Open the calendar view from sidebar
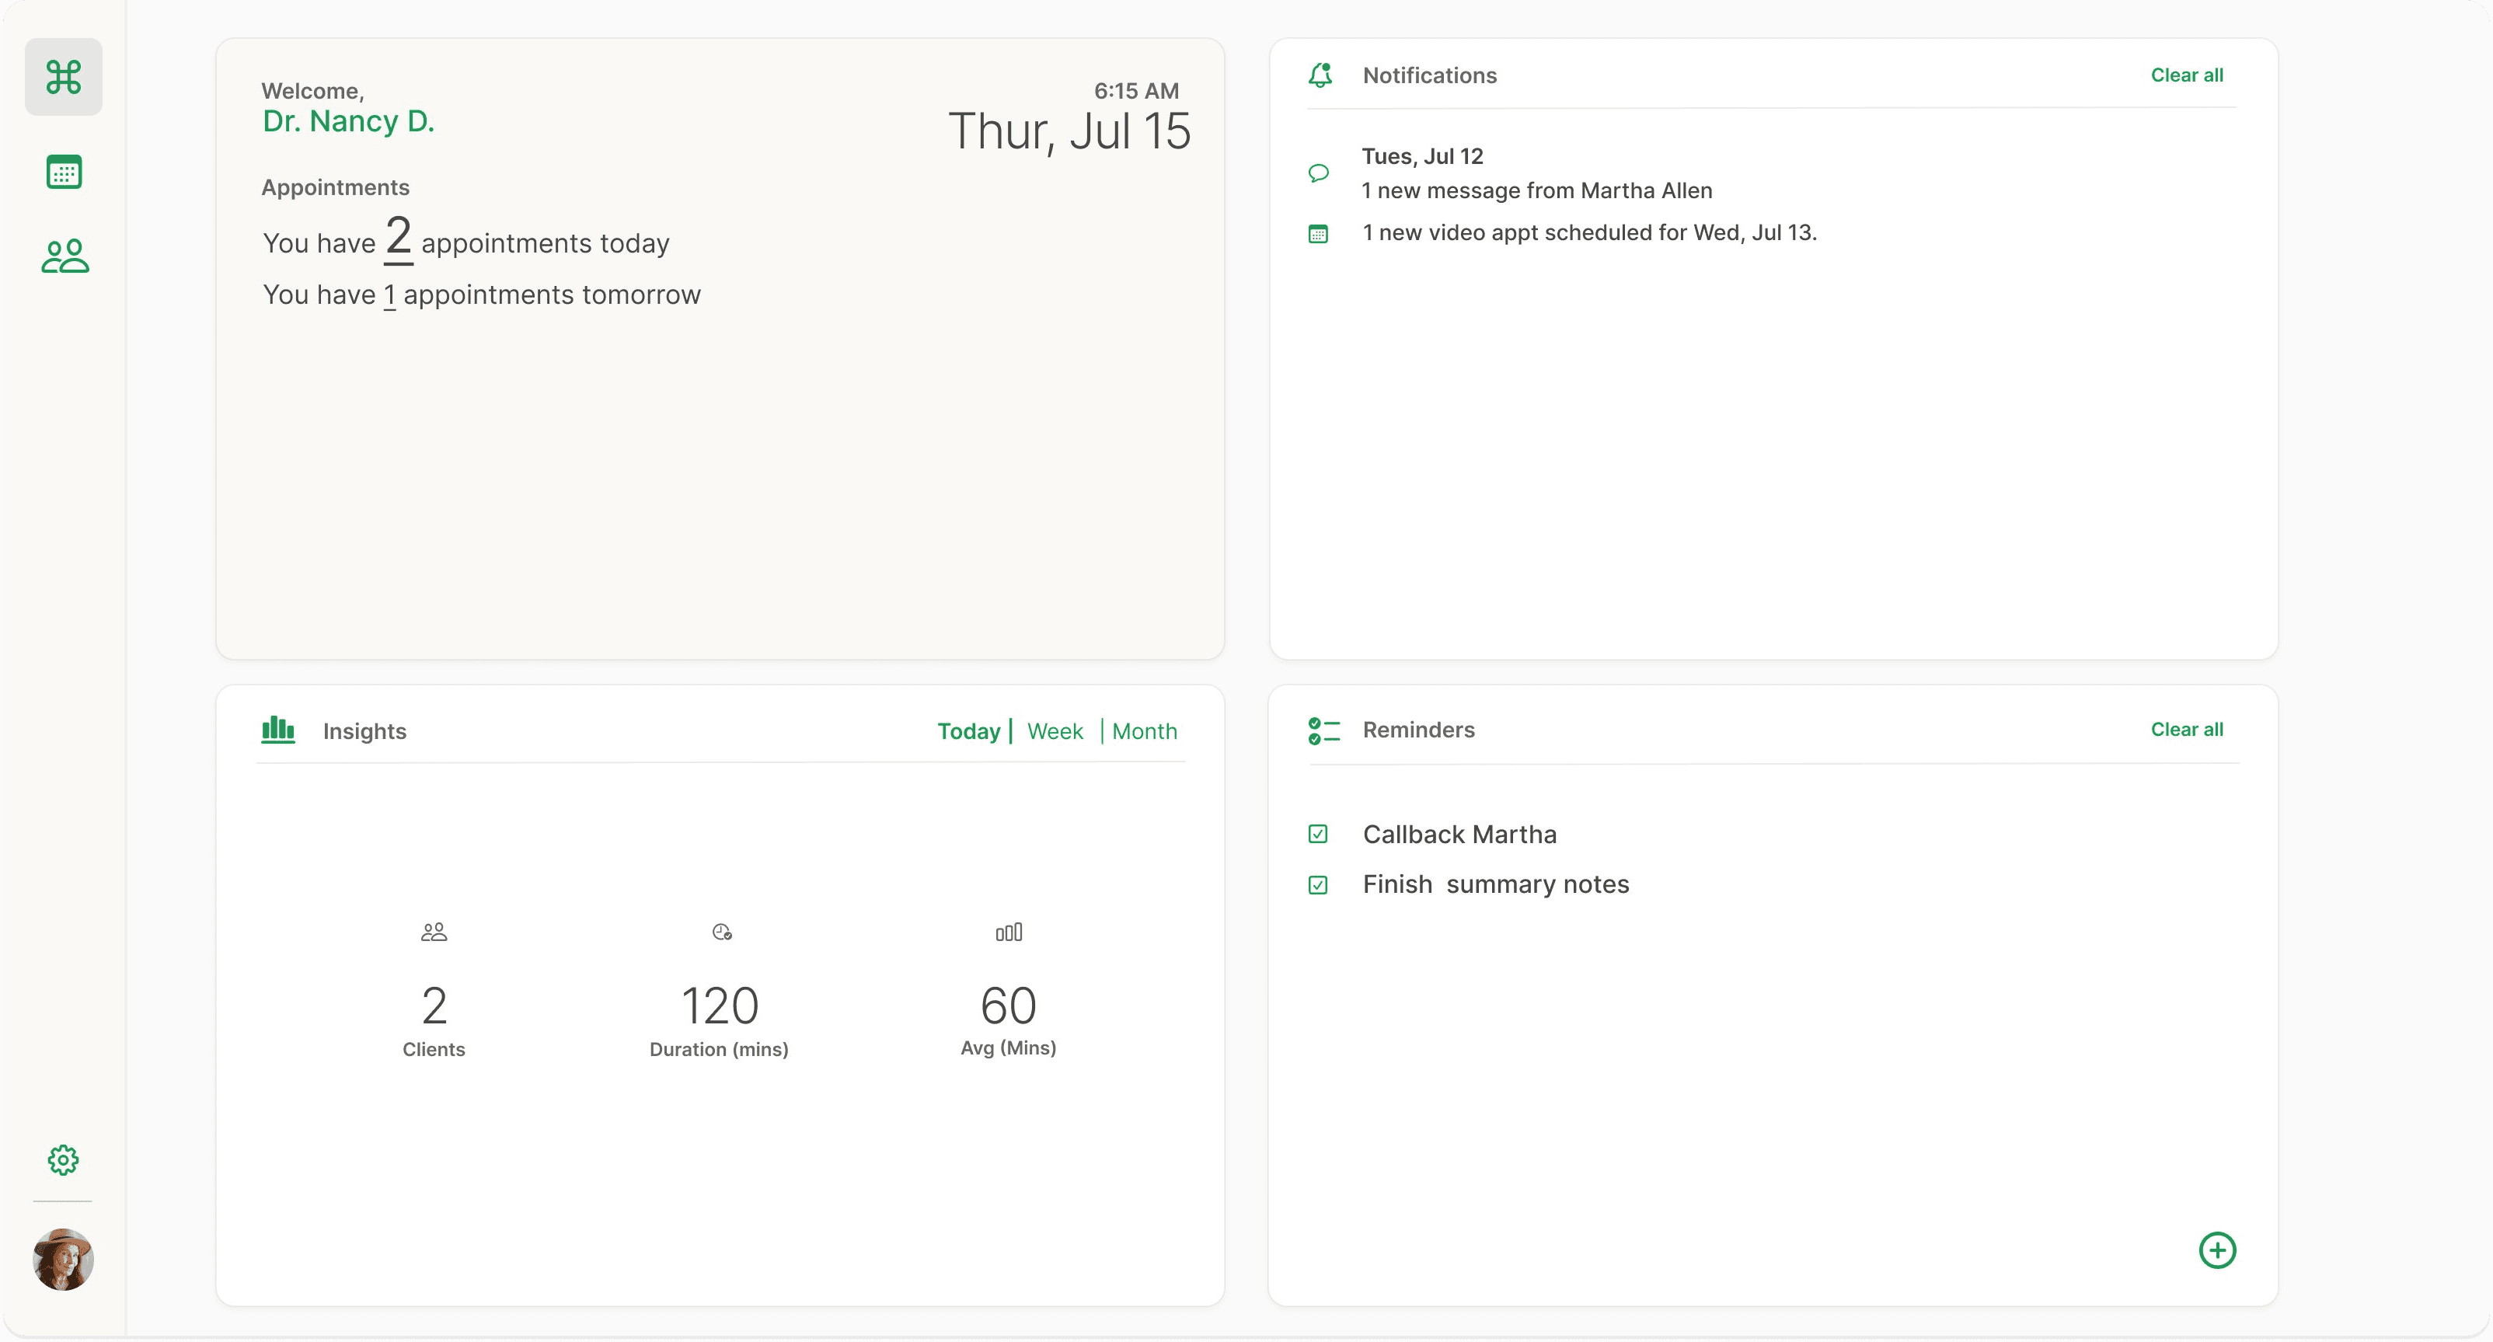The height and width of the screenshot is (1342, 2493). pyautogui.click(x=64, y=173)
